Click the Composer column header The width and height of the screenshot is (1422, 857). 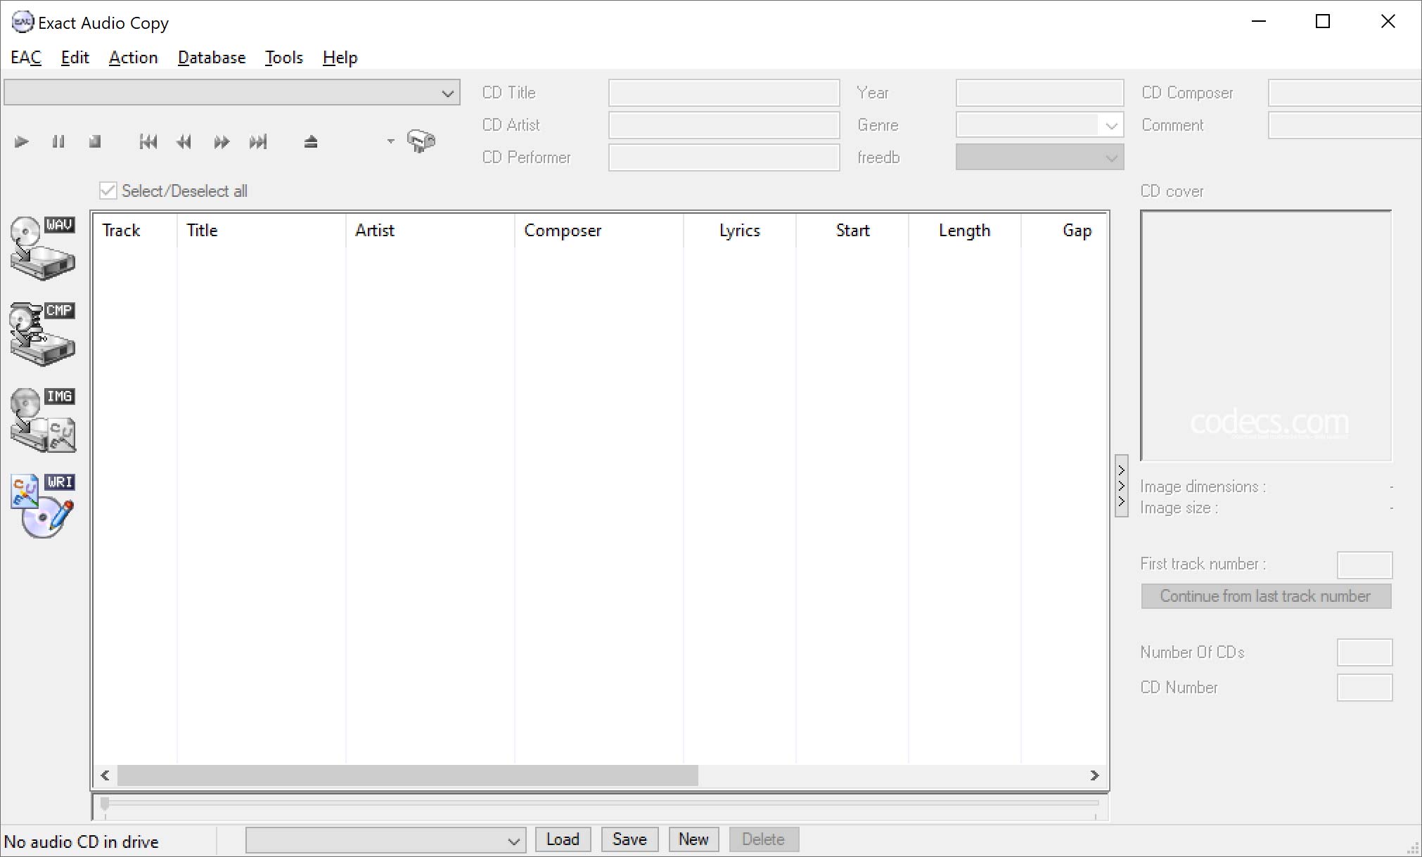pyautogui.click(x=598, y=231)
